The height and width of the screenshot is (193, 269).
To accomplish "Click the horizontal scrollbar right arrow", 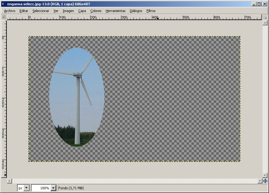I will 260,181.
